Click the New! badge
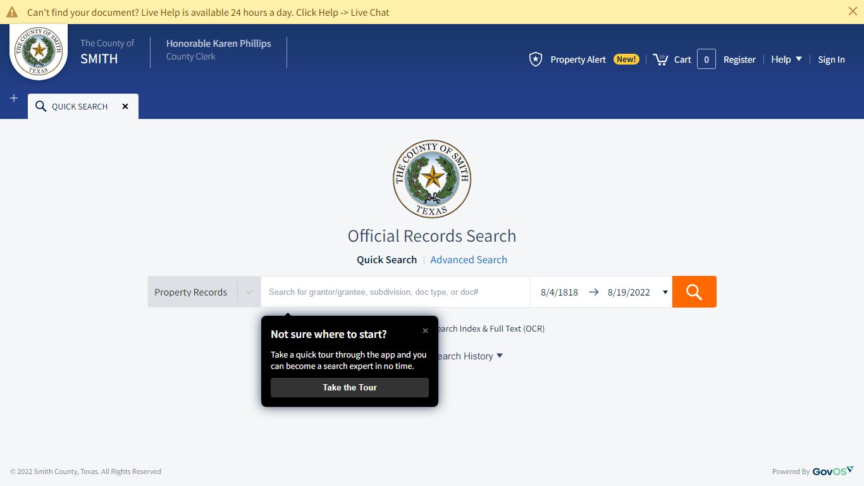 (626, 59)
